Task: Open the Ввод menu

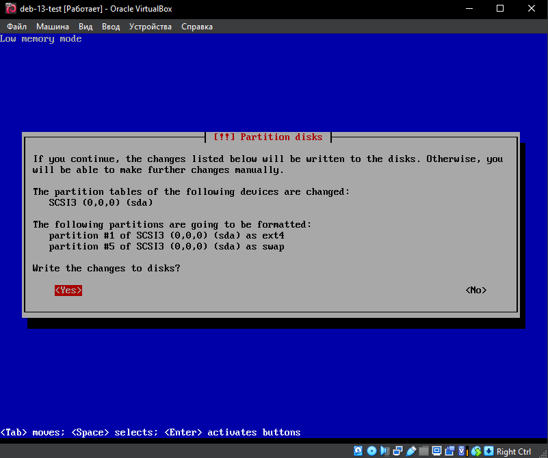Action: 111,27
